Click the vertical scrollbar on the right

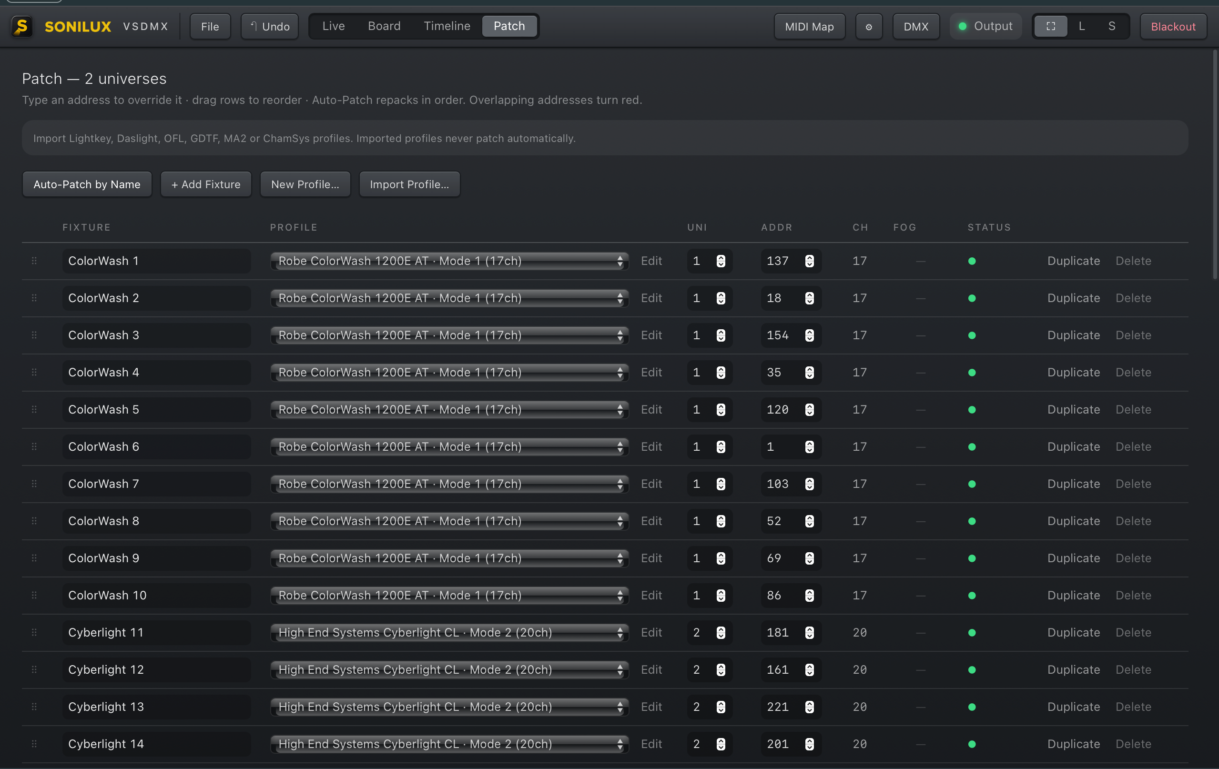[1215, 164]
